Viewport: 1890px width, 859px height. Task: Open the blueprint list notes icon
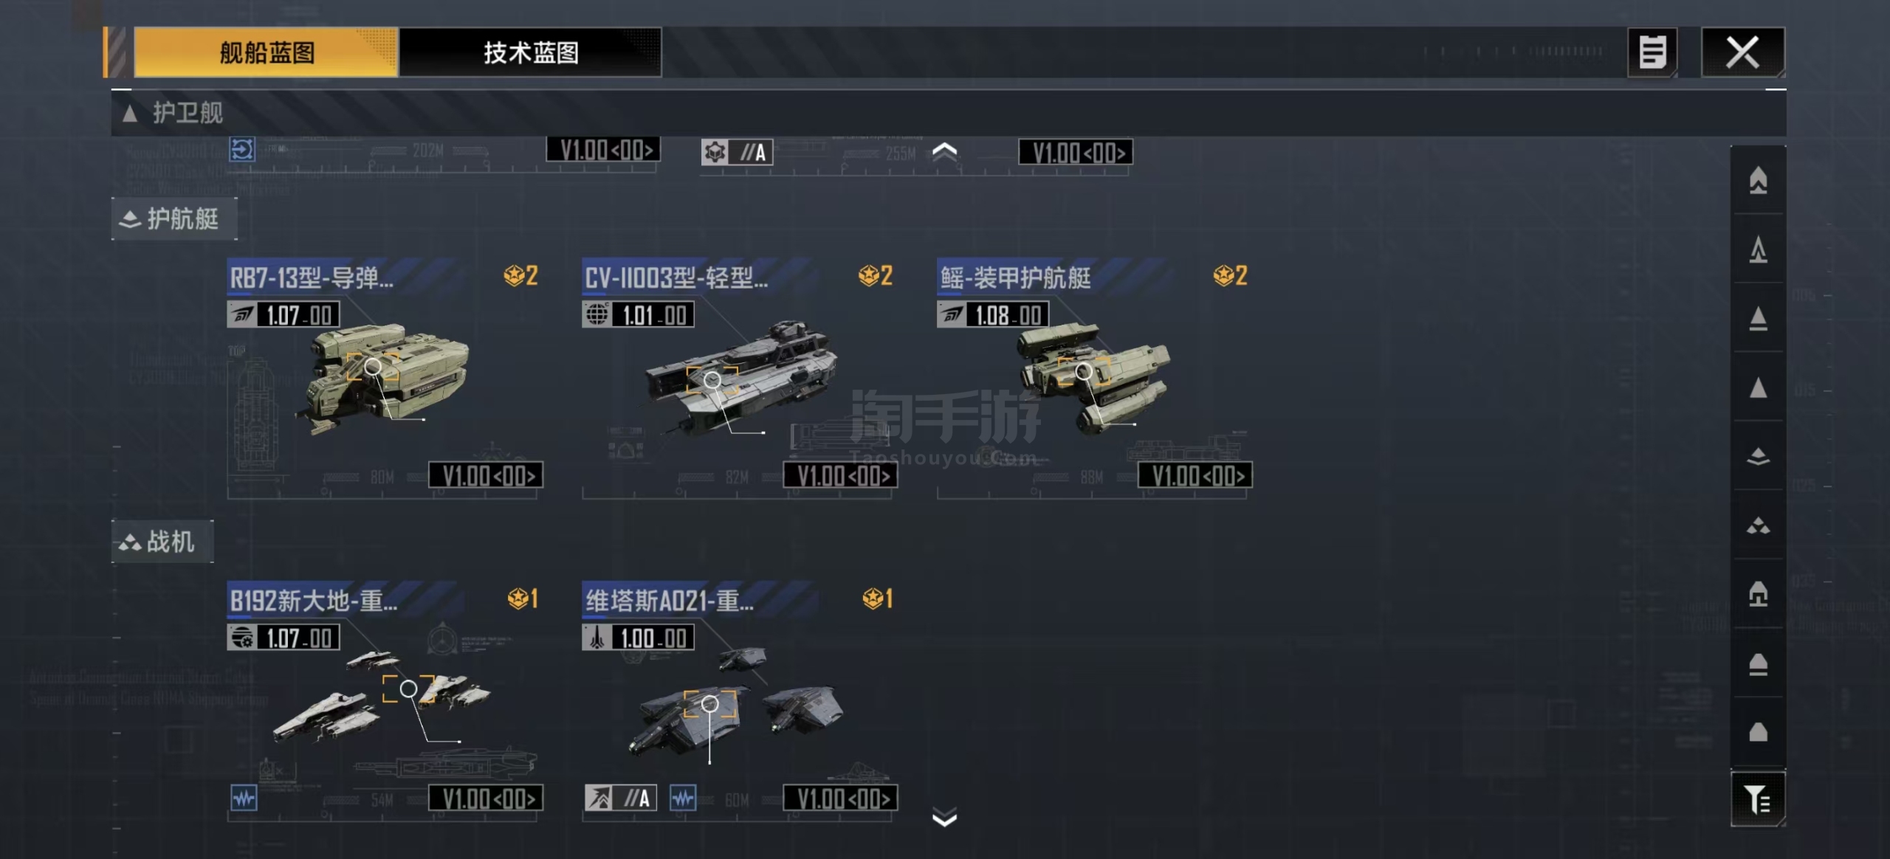tap(1652, 52)
